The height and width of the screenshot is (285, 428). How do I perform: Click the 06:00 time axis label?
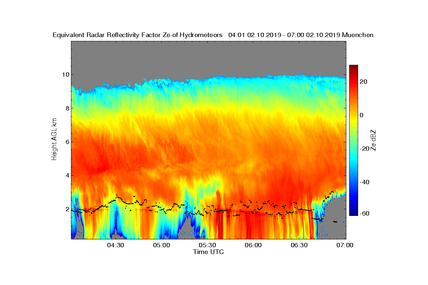click(x=254, y=245)
